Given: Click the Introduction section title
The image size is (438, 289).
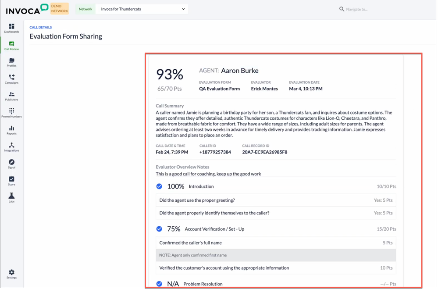Looking at the screenshot, I should pyautogui.click(x=201, y=186).
